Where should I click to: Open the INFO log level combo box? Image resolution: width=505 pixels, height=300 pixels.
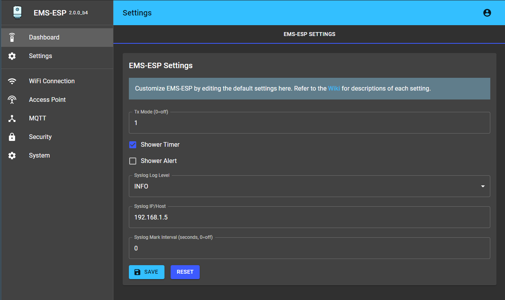pyautogui.click(x=302, y=187)
